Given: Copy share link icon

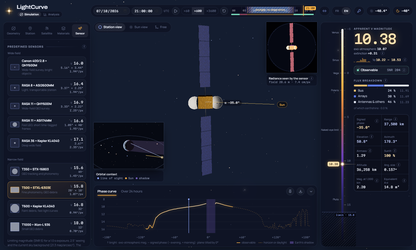Looking at the screenshot, I should (x=324, y=11).
